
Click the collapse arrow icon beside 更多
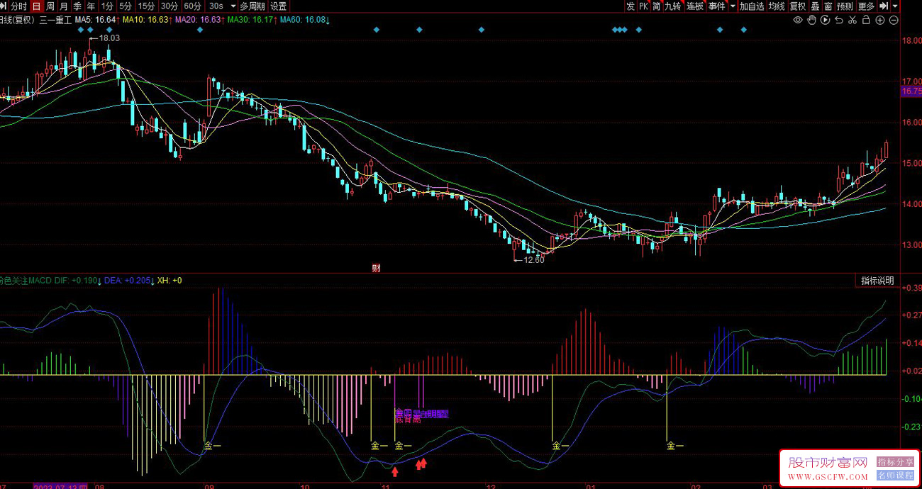pyautogui.click(x=884, y=6)
